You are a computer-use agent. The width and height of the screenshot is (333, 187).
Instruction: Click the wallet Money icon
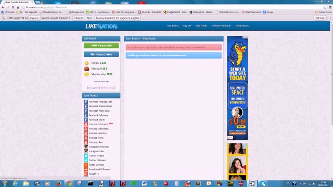click(x=86, y=69)
